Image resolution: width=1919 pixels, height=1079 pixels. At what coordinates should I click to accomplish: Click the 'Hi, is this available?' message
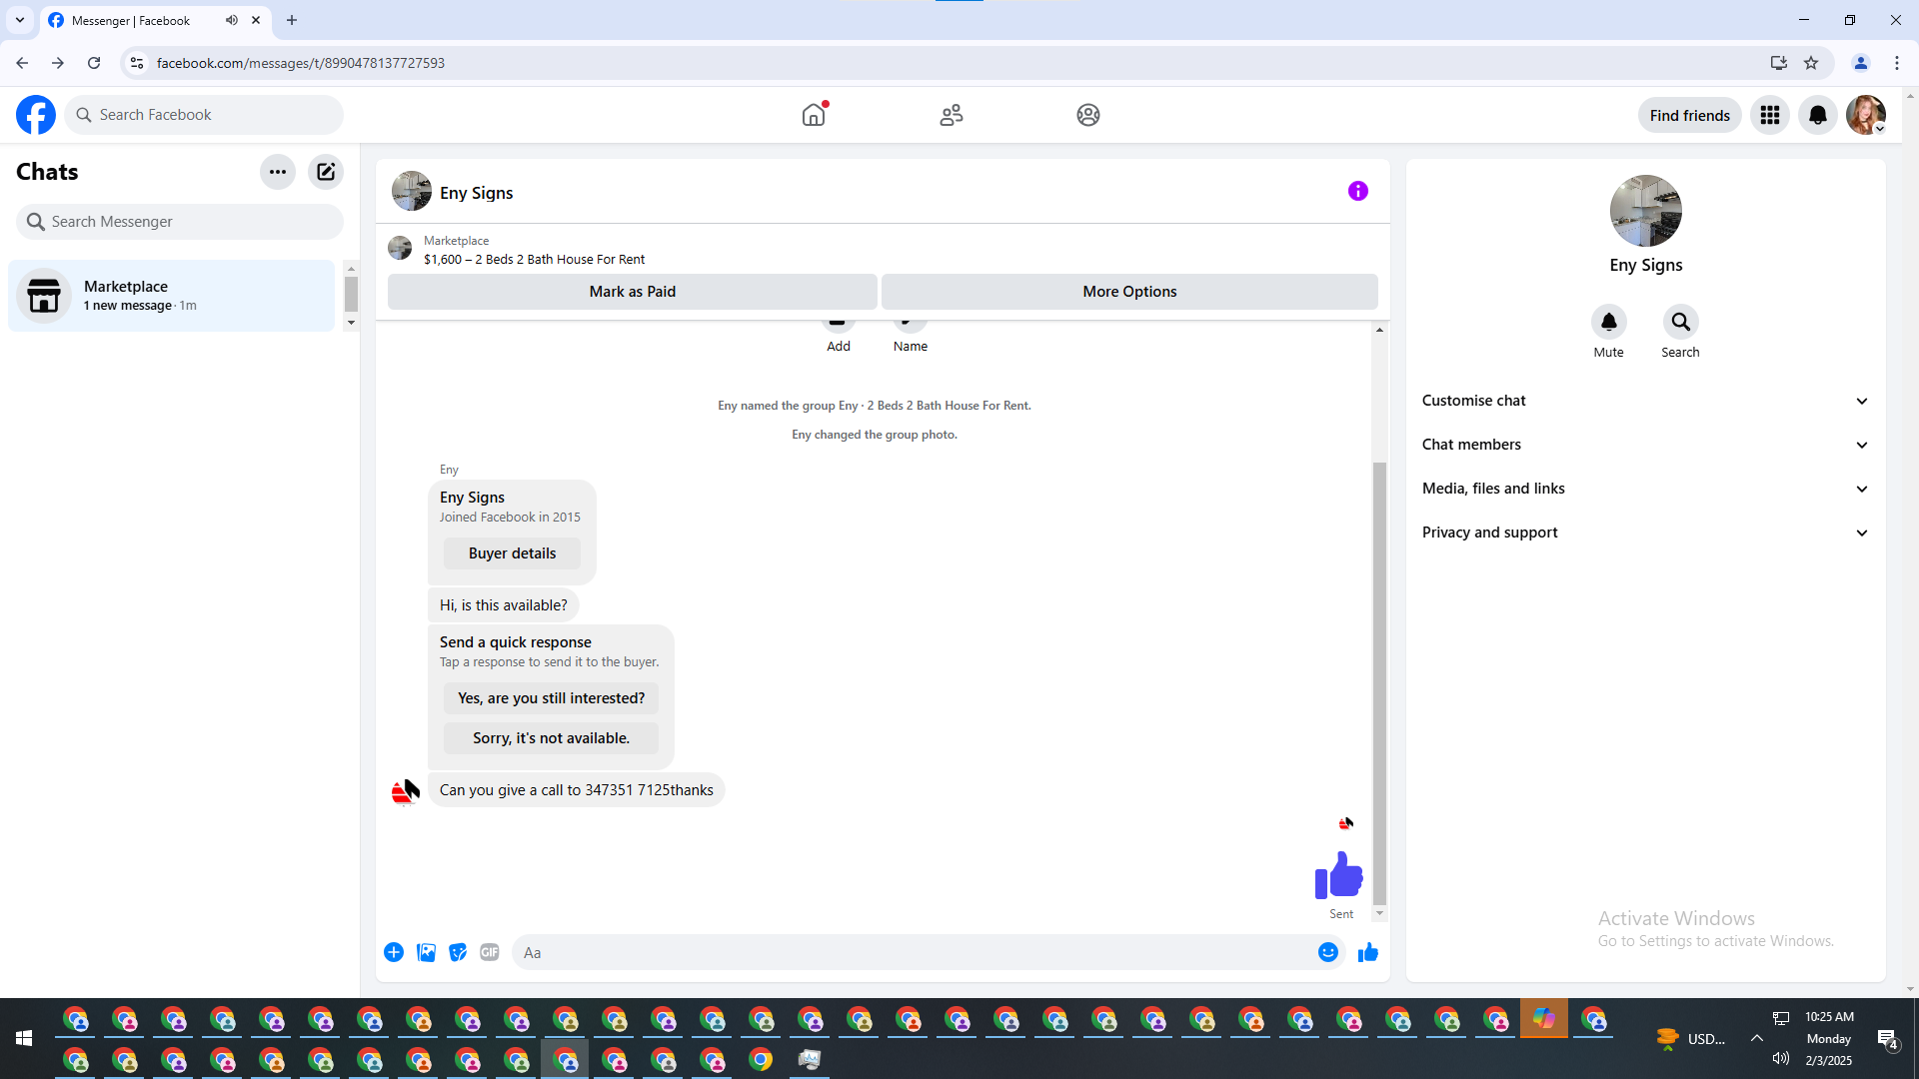coord(503,605)
